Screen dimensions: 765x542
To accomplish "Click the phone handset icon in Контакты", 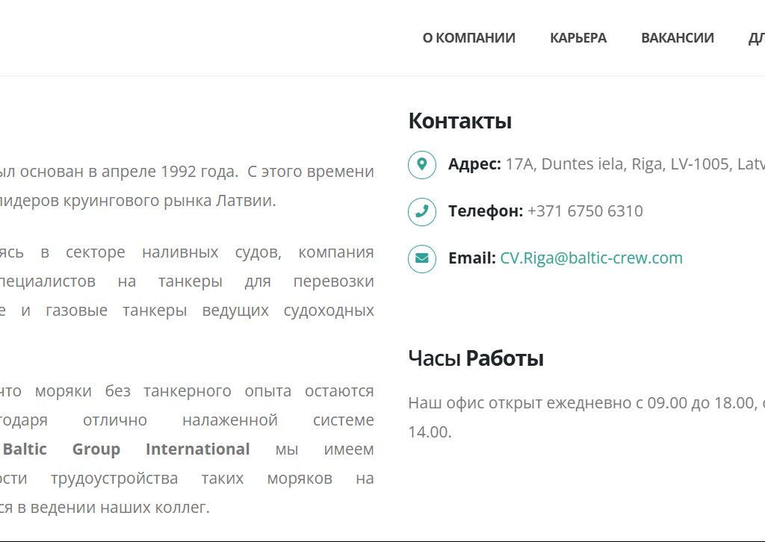I will pyautogui.click(x=422, y=212).
